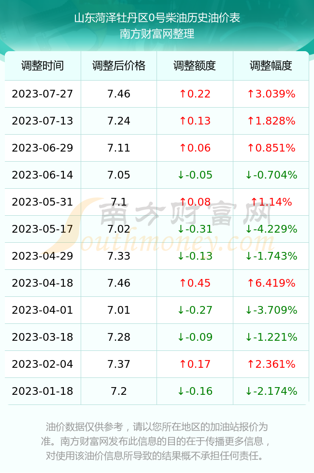Click the ↓-0.704% percentage cell

pyautogui.click(x=271, y=175)
